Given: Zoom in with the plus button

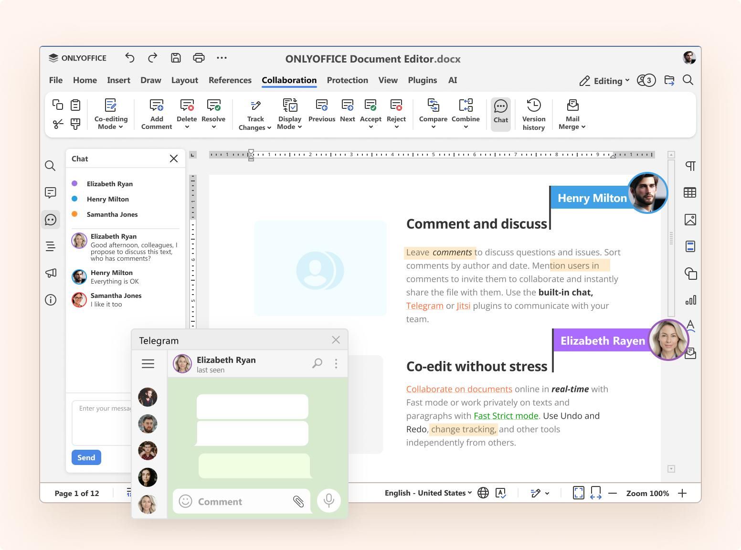Looking at the screenshot, I should click(x=682, y=493).
